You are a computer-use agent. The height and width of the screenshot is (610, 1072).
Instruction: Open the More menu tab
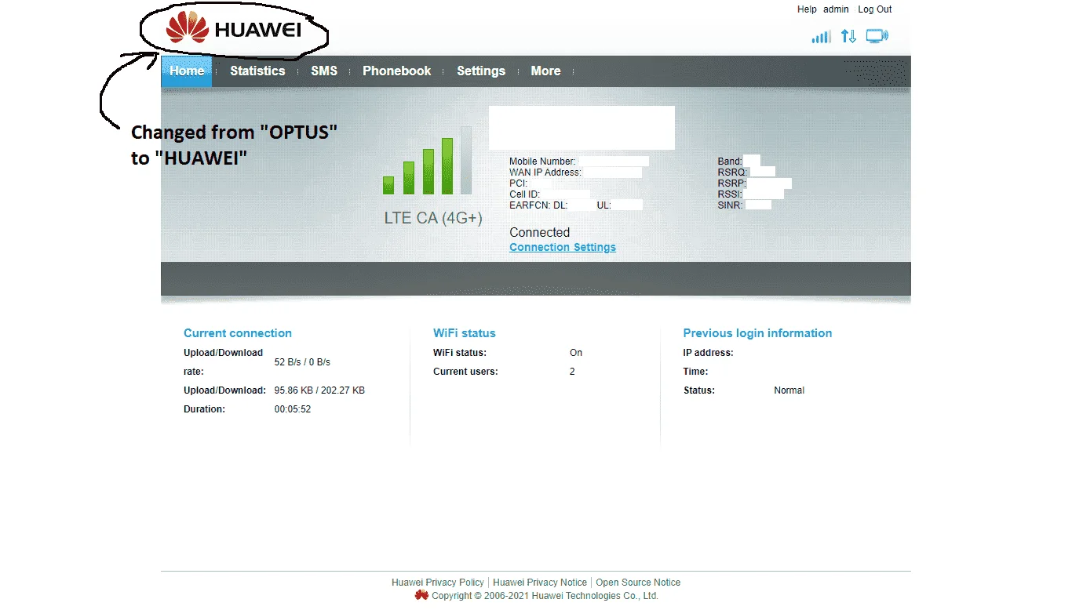pos(545,71)
